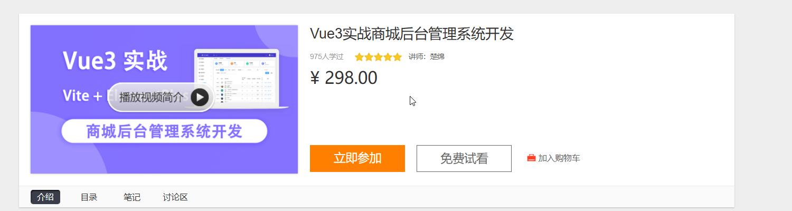The image size is (792, 211).
Task: Click the 975人学过 learner count
Action: click(327, 57)
